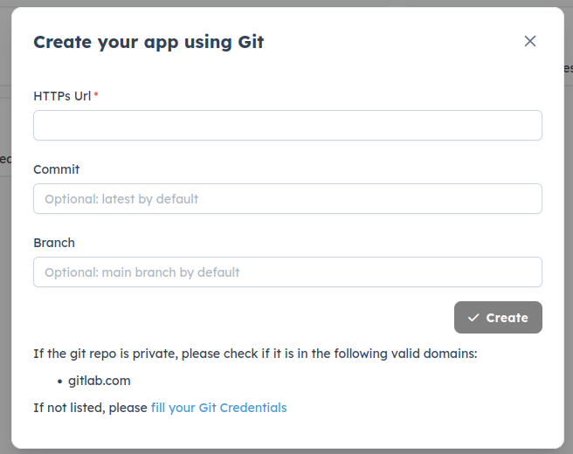573x454 pixels.
Task: Close the Create your app dialog
Action: [529, 41]
